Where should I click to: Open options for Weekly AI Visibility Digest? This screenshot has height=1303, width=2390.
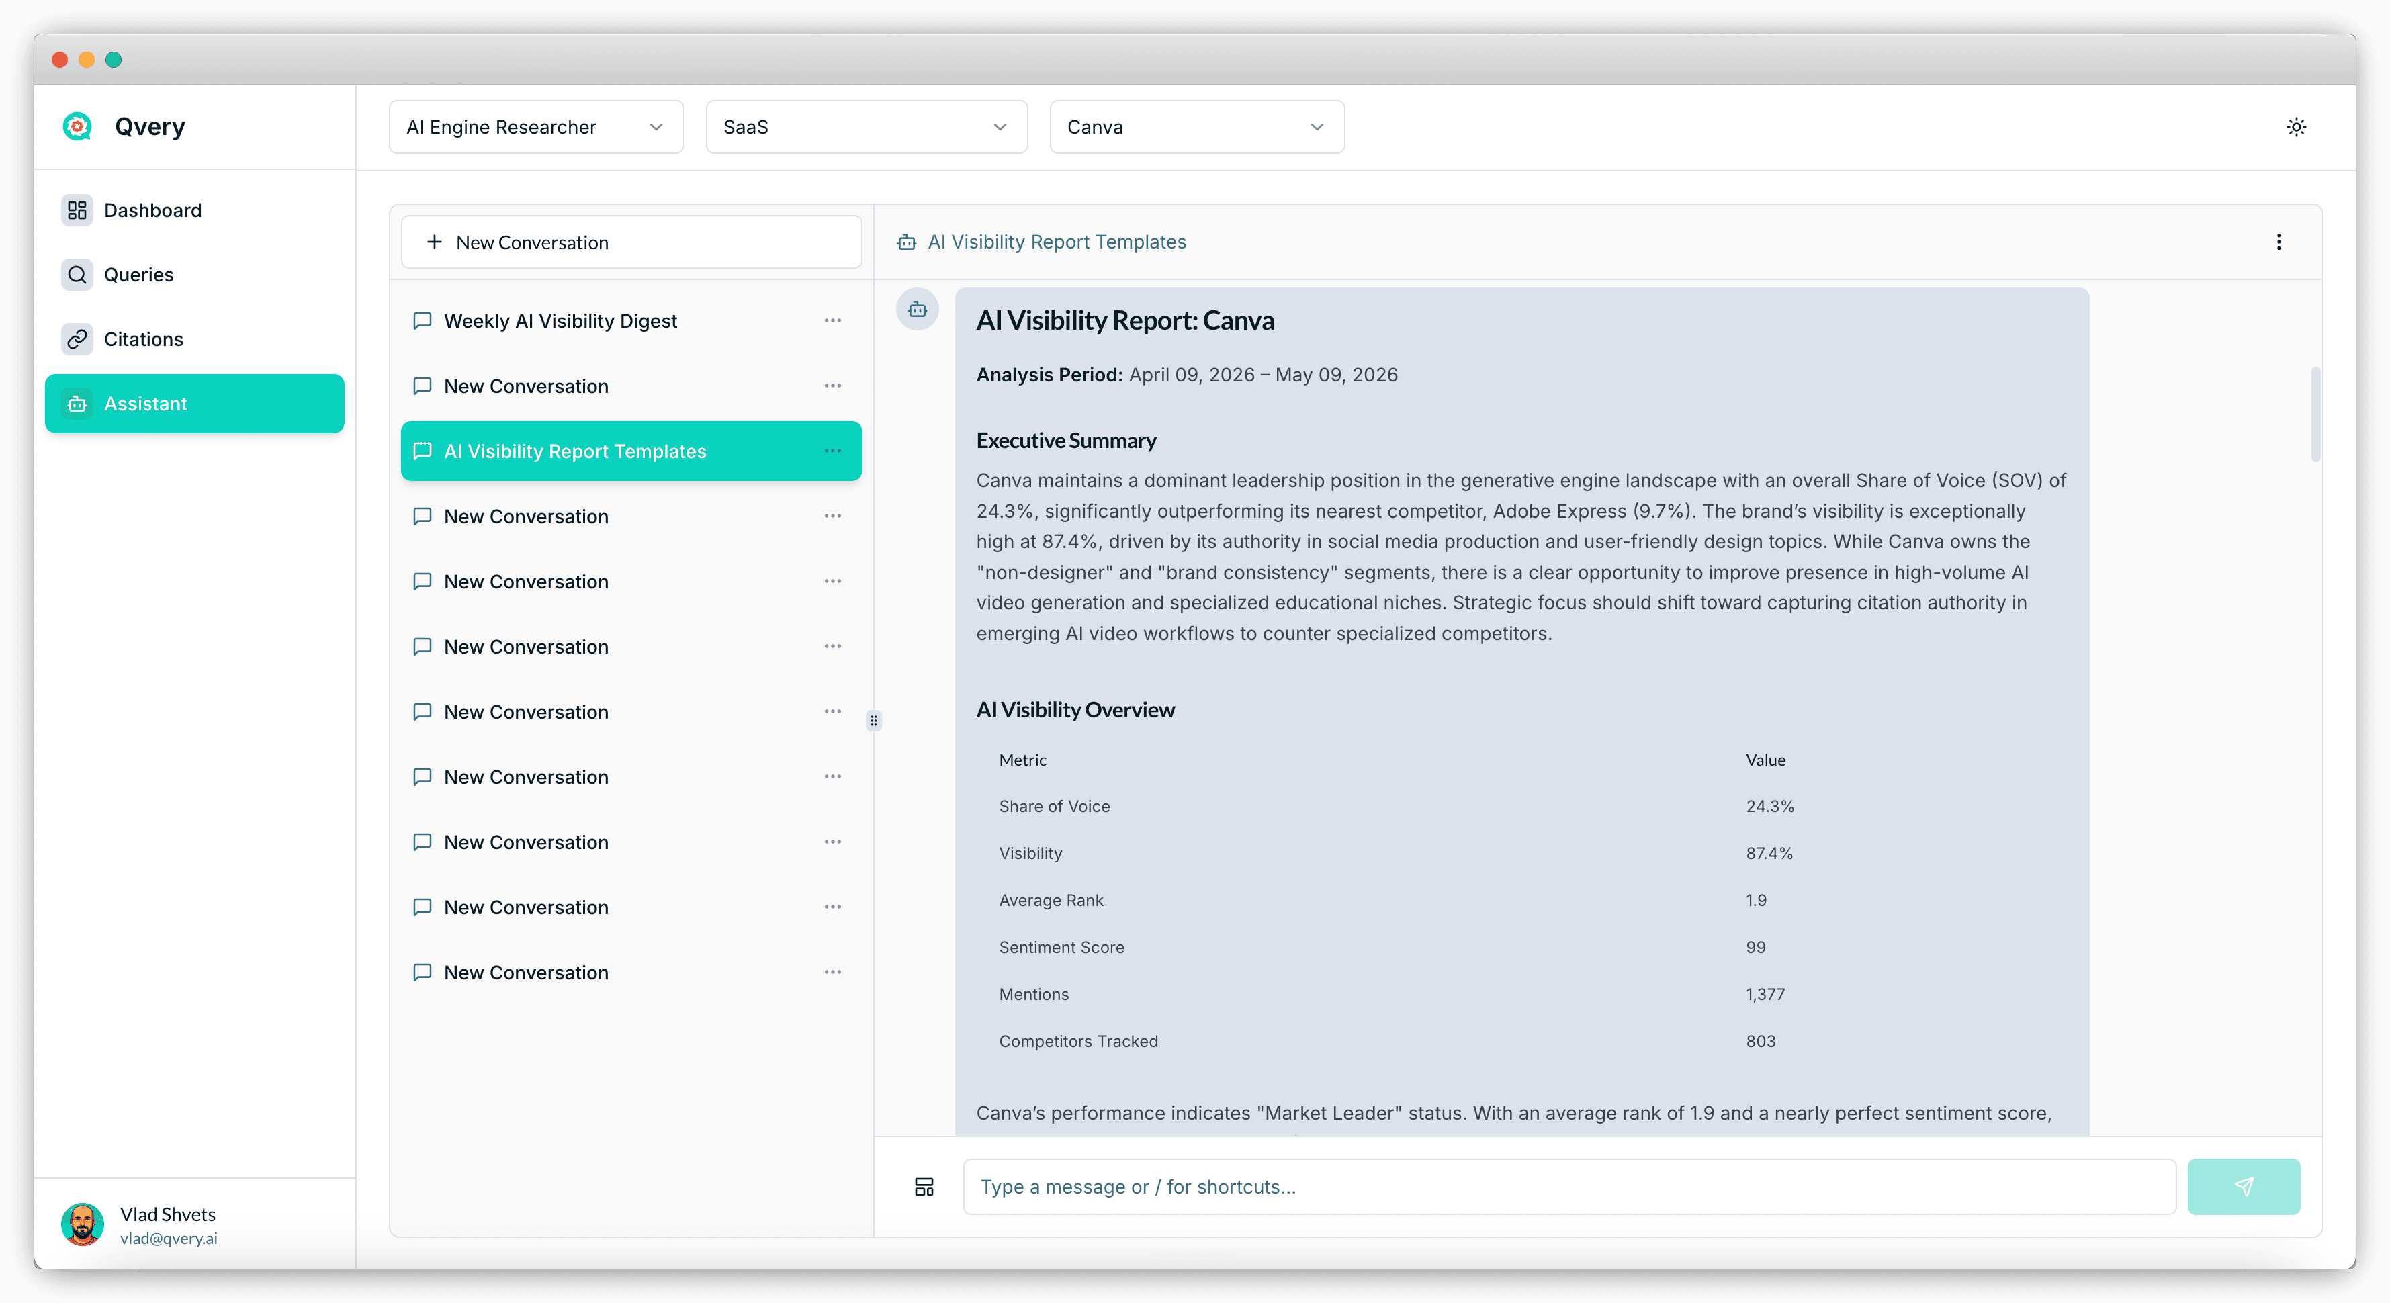click(832, 321)
